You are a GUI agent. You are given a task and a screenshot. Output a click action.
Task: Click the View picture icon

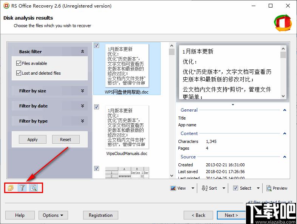(173, 188)
